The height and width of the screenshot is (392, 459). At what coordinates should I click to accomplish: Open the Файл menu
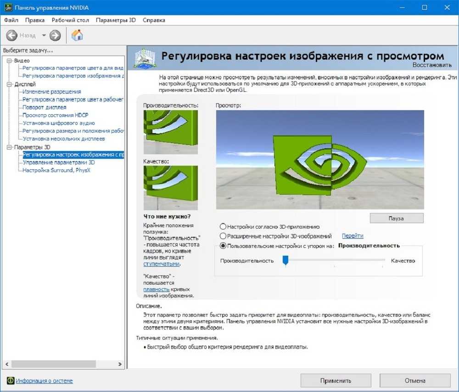[x=11, y=20]
